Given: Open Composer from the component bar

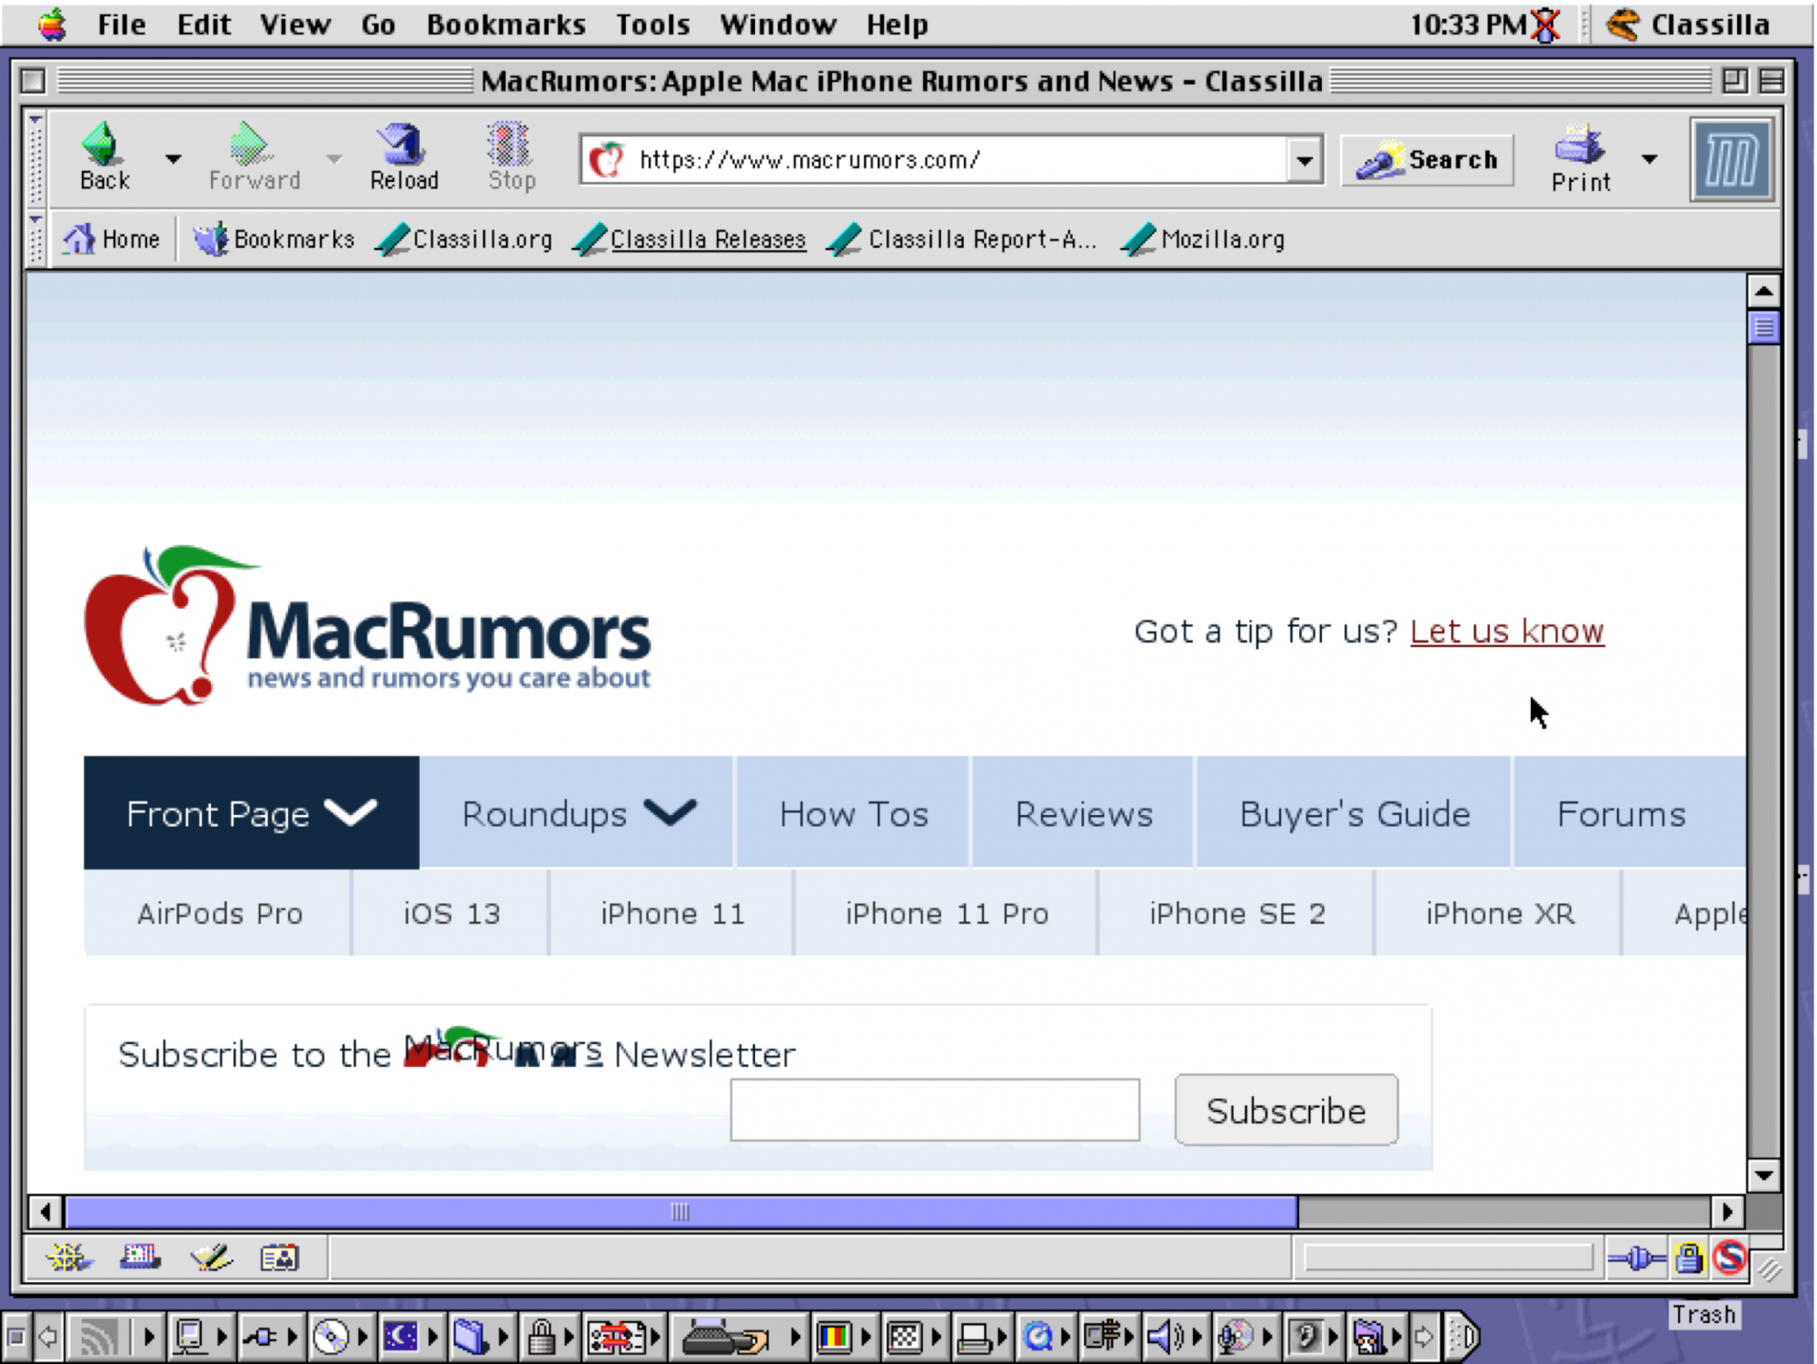Looking at the screenshot, I should tap(211, 1258).
